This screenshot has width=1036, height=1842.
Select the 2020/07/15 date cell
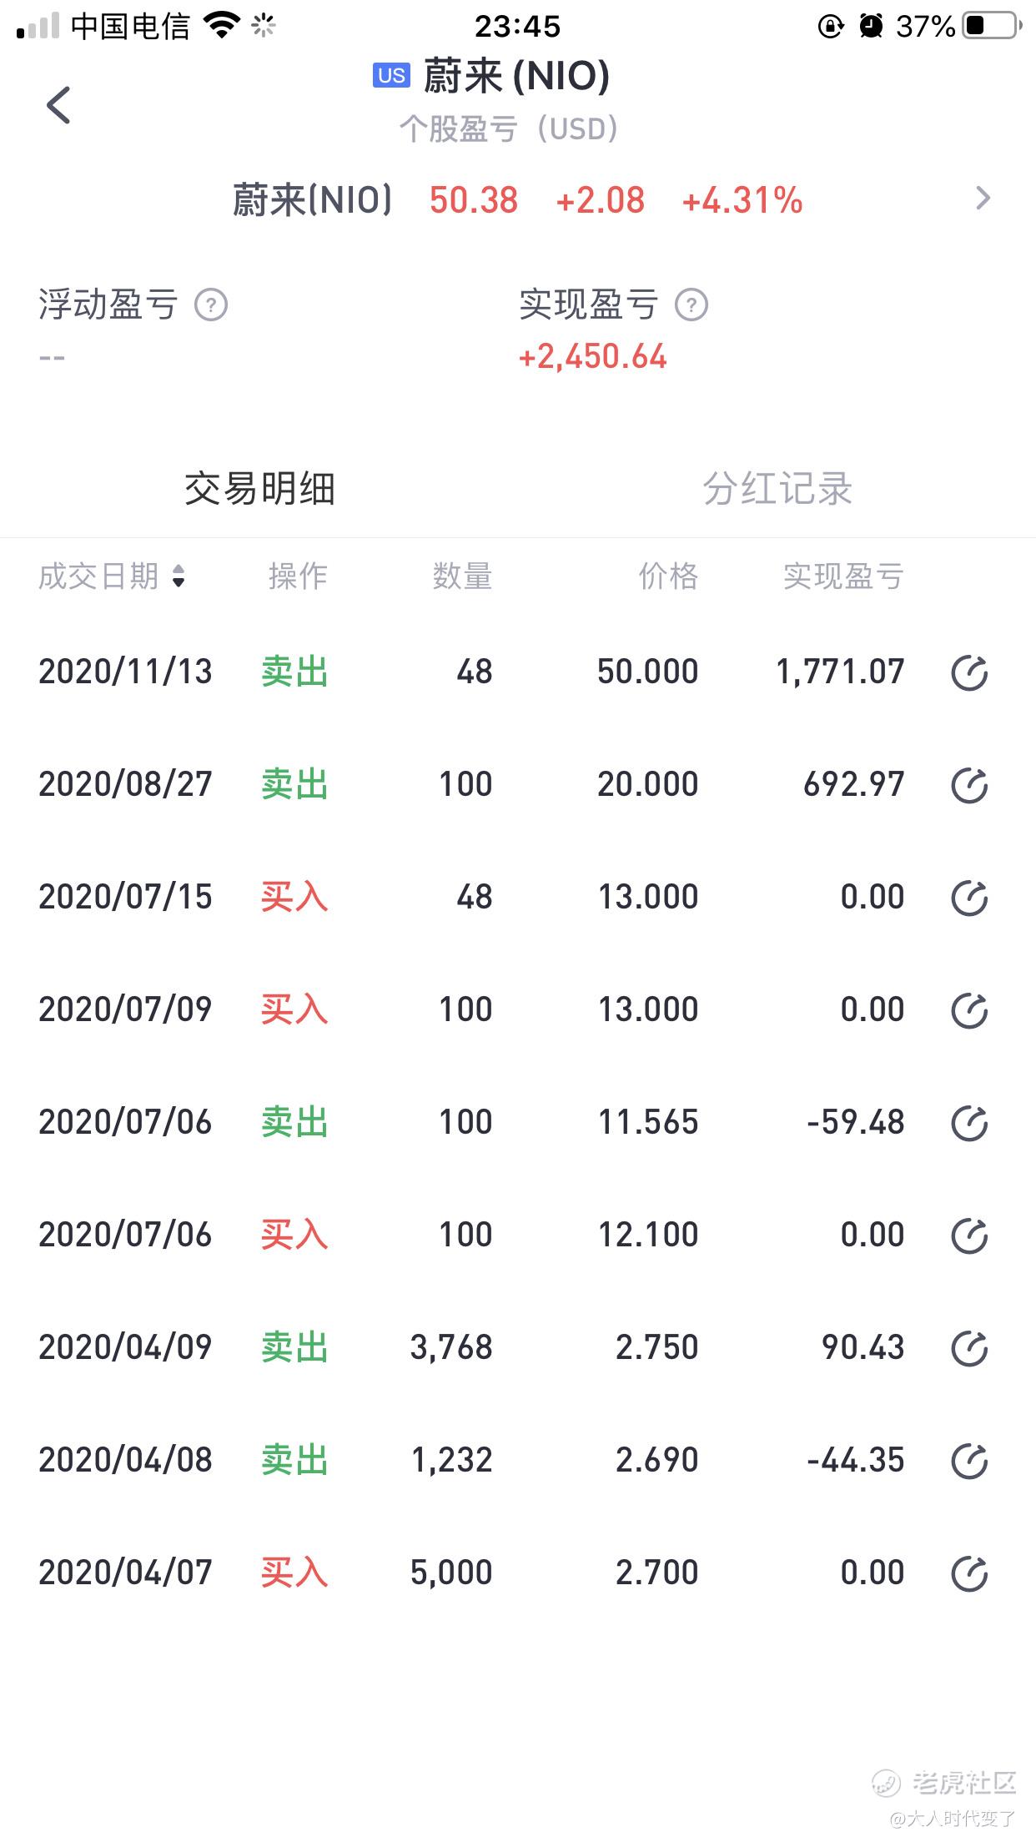125,897
